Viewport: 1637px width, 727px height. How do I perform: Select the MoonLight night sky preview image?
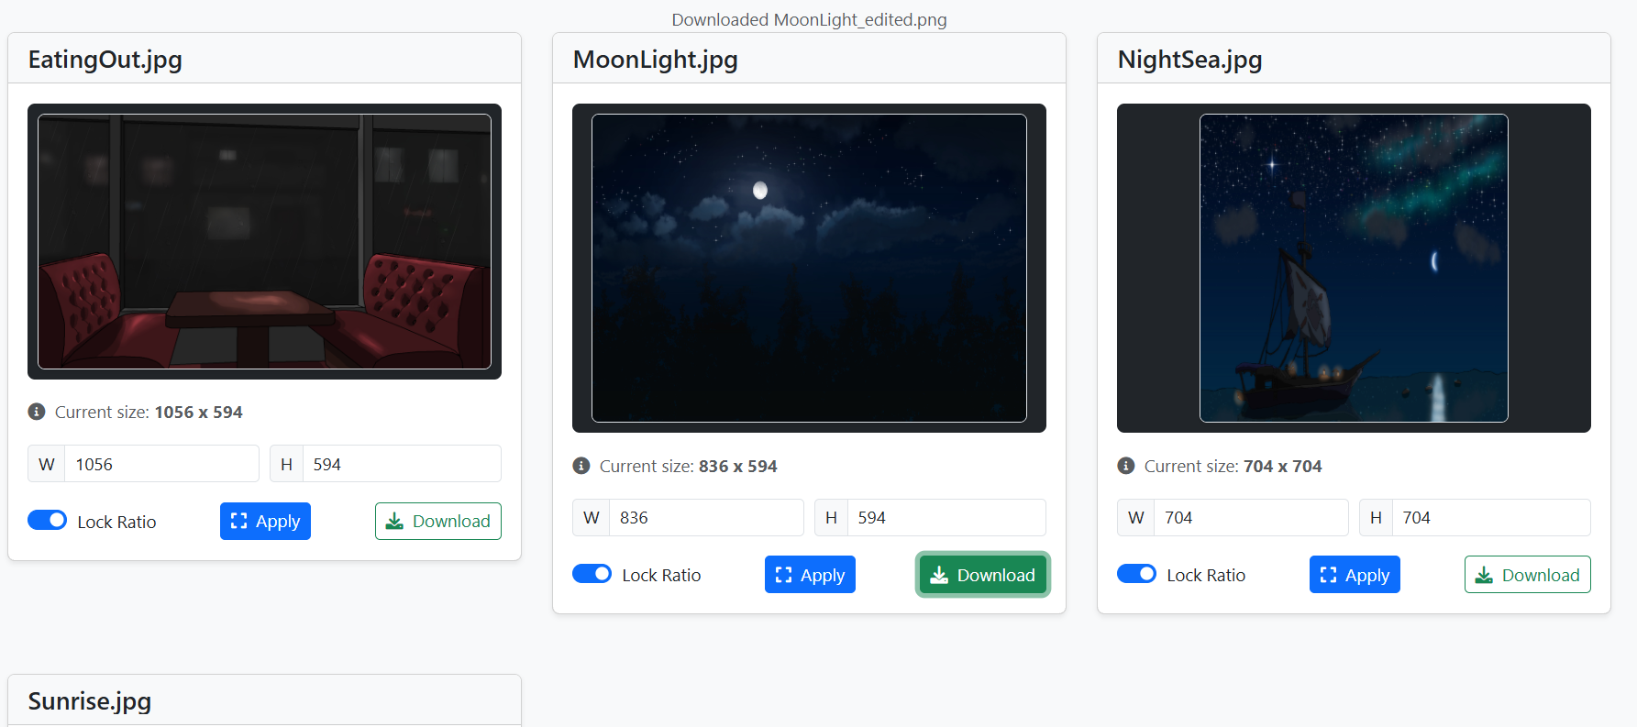809,268
